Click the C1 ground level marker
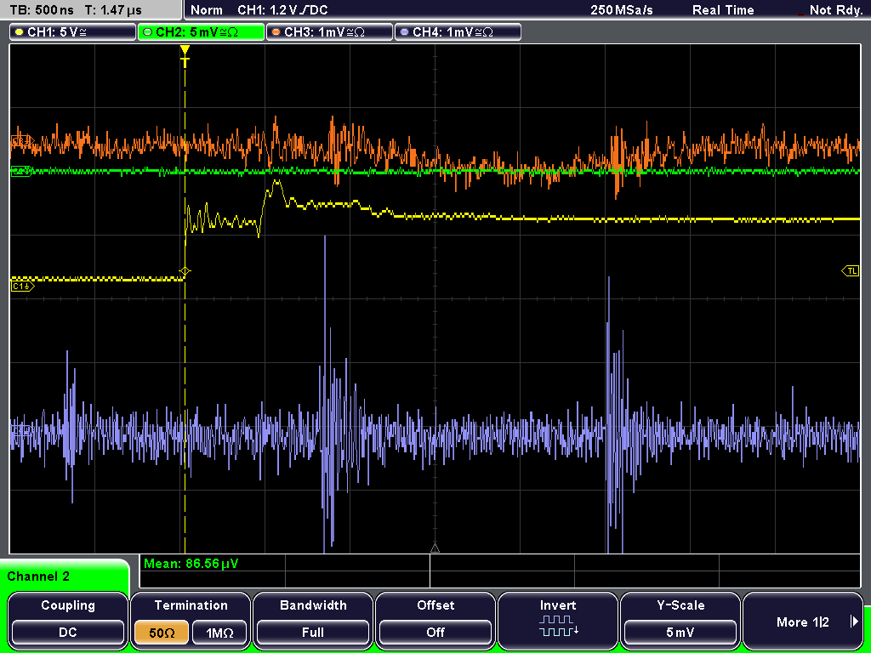This screenshot has width=871, height=653. click(22, 286)
